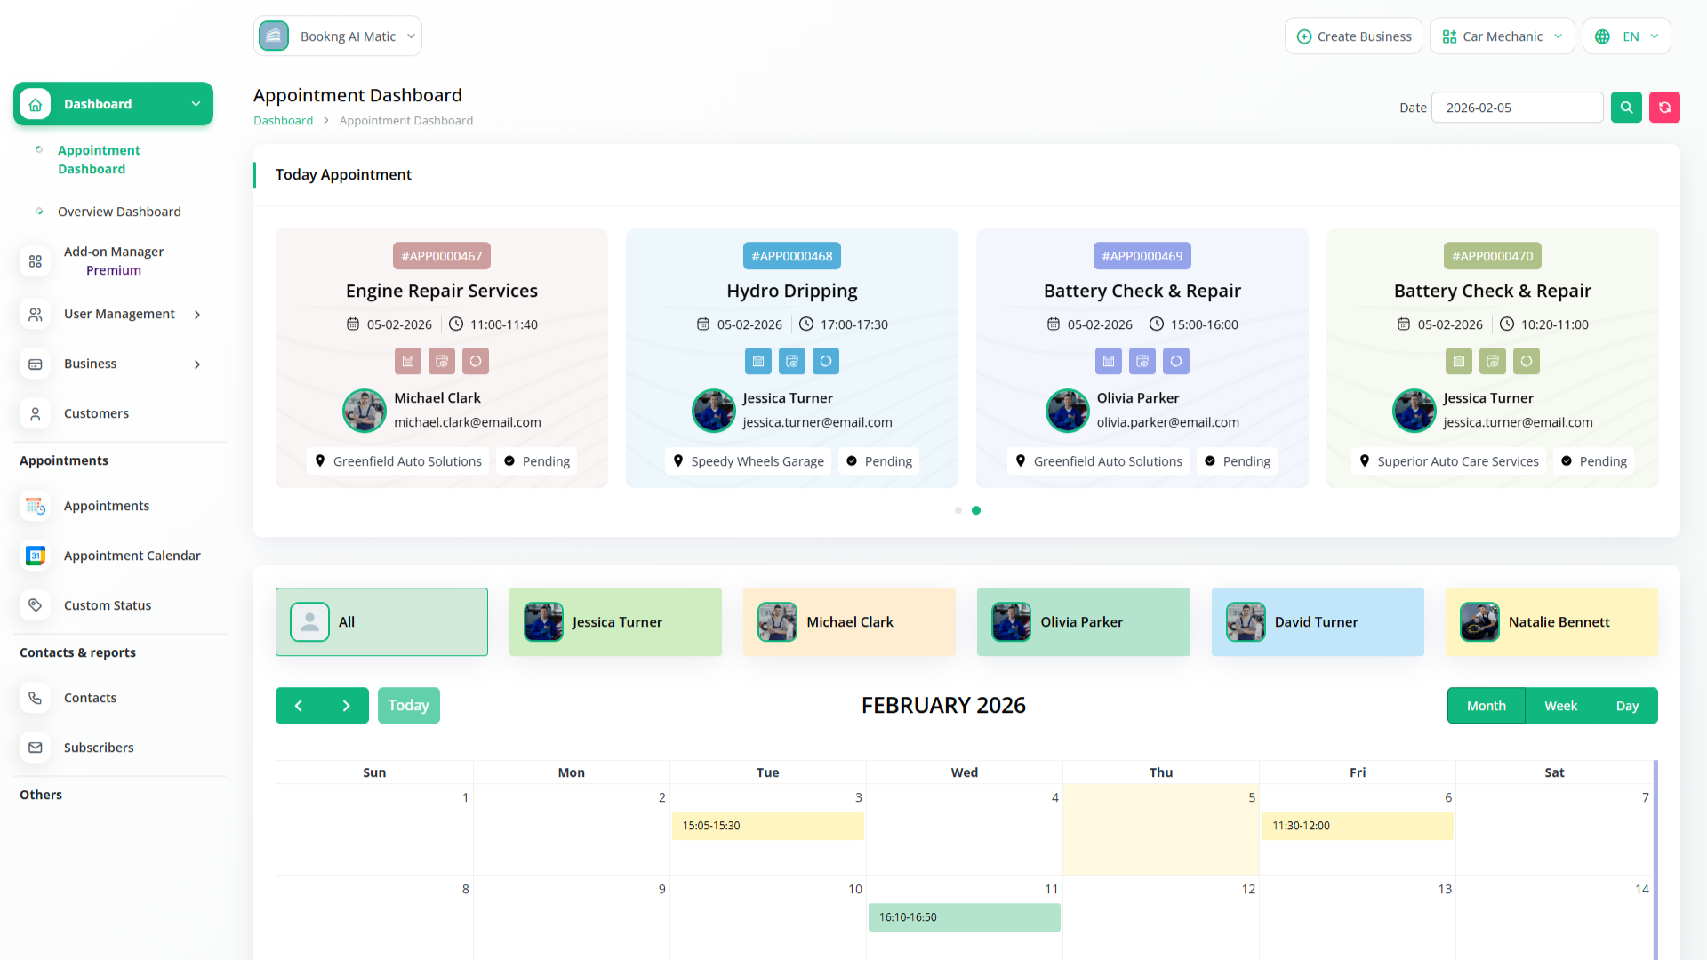Viewport: 1707px width, 960px height.
Task: Filter the calendar by Jessica Turner
Action: point(615,622)
